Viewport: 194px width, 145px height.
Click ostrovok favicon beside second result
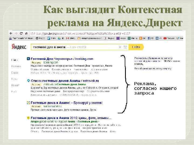click(x=28, y=81)
